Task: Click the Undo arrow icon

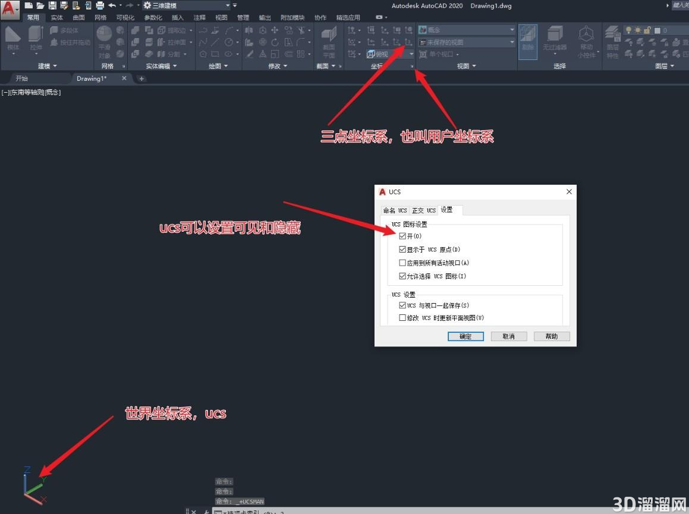Action: (x=112, y=6)
